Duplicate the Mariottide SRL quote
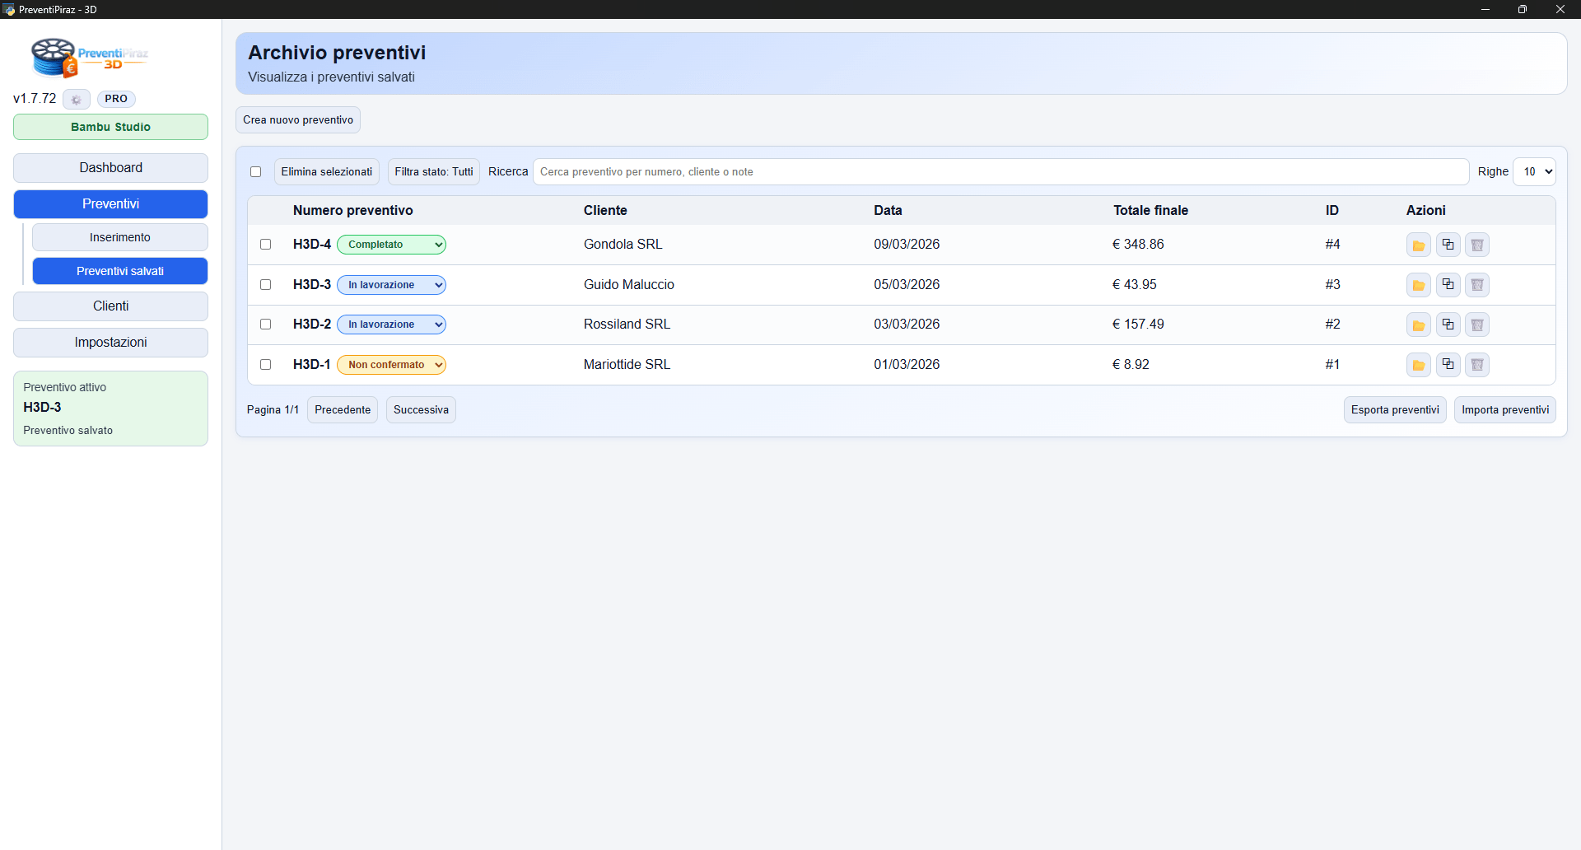Image resolution: width=1581 pixels, height=850 pixels. click(x=1448, y=365)
